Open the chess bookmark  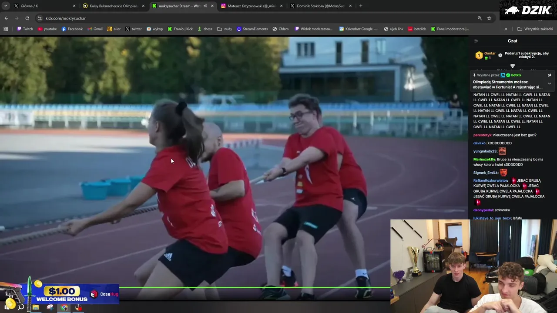pyautogui.click(x=205, y=29)
